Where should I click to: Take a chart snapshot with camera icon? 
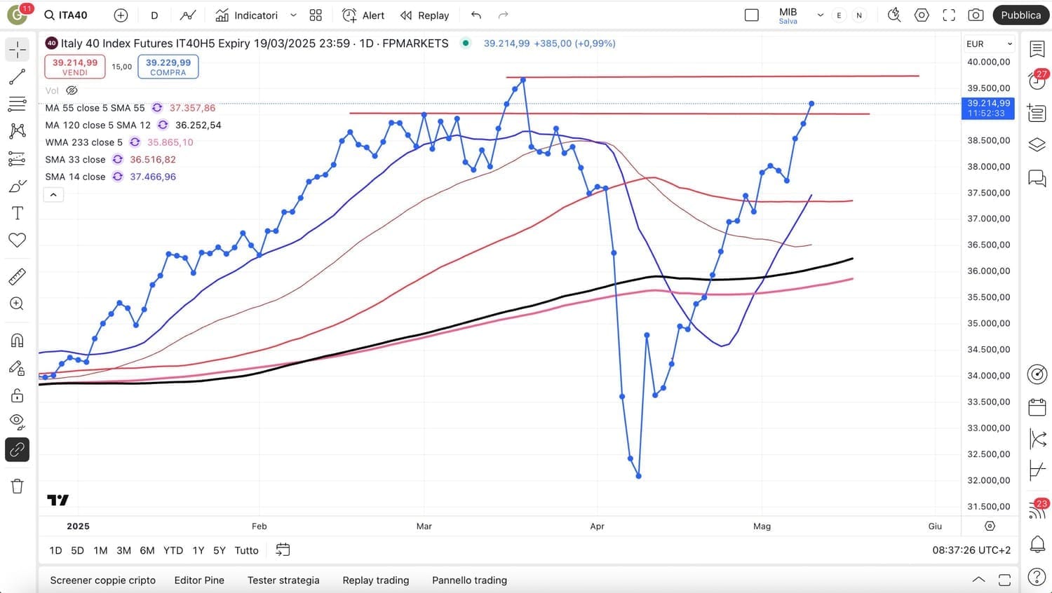click(975, 15)
